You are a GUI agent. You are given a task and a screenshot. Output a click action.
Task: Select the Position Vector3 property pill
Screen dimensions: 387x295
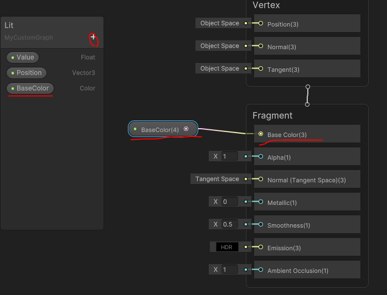tap(27, 73)
